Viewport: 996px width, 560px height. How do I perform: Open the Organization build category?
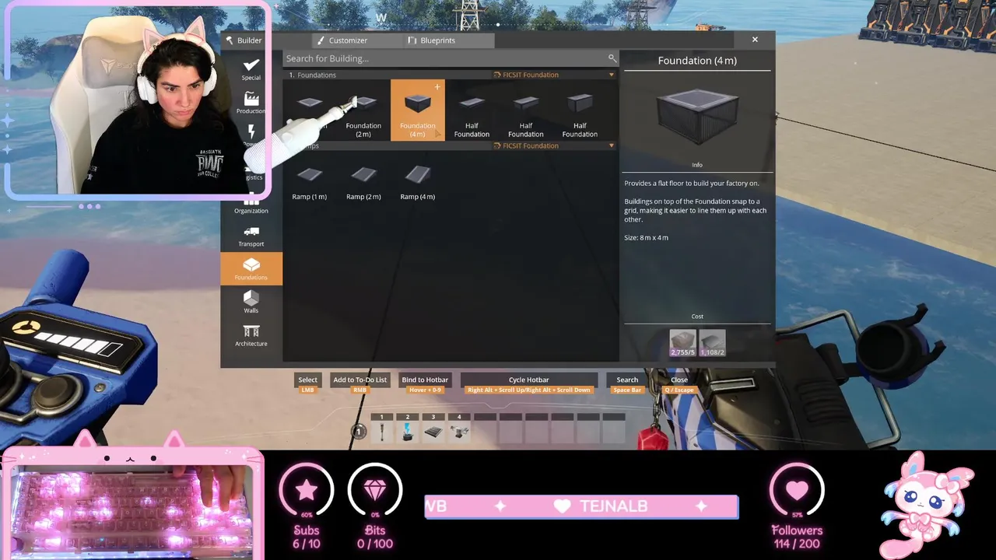coord(251,202)
